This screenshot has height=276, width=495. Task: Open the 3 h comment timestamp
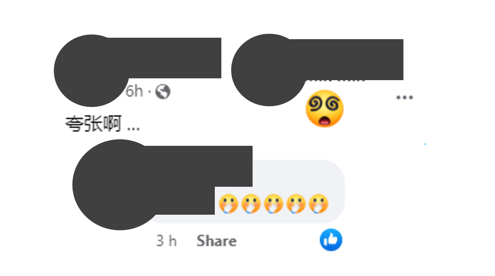coord(166,241)
